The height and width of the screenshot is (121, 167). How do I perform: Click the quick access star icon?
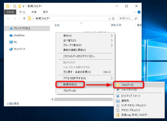(x=11, y=28)
